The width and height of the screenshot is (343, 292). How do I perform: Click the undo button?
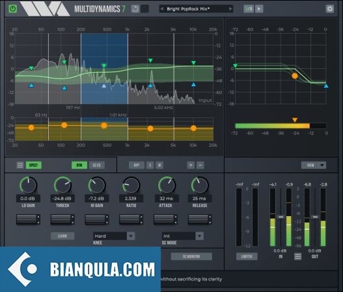(x=135, y=9)
